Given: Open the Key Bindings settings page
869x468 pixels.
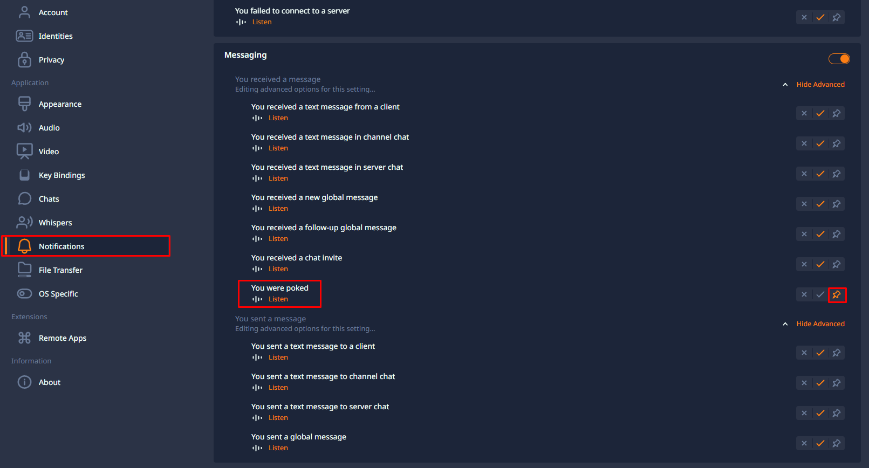Looking at the screenshot, I should coord(61,175).
